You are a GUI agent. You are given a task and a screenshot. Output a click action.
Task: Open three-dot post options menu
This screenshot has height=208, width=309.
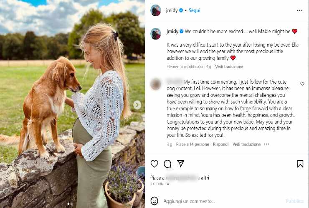coord(299,10)
